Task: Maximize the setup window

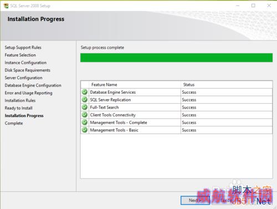Action: tap(253, 6)
